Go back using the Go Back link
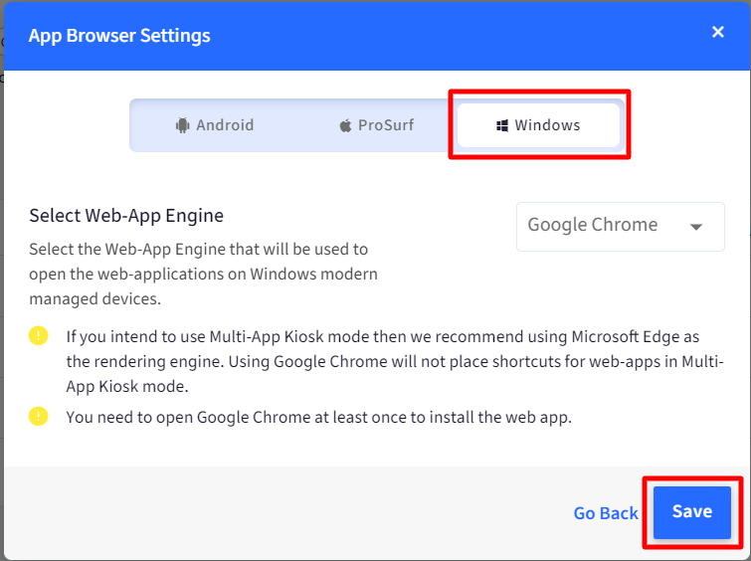The image size is (751, 561). pos(606,513)
